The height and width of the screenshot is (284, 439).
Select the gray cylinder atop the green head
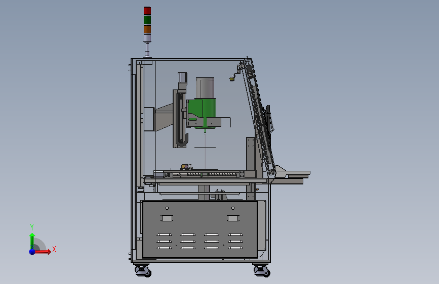click(x=205, y=88)
